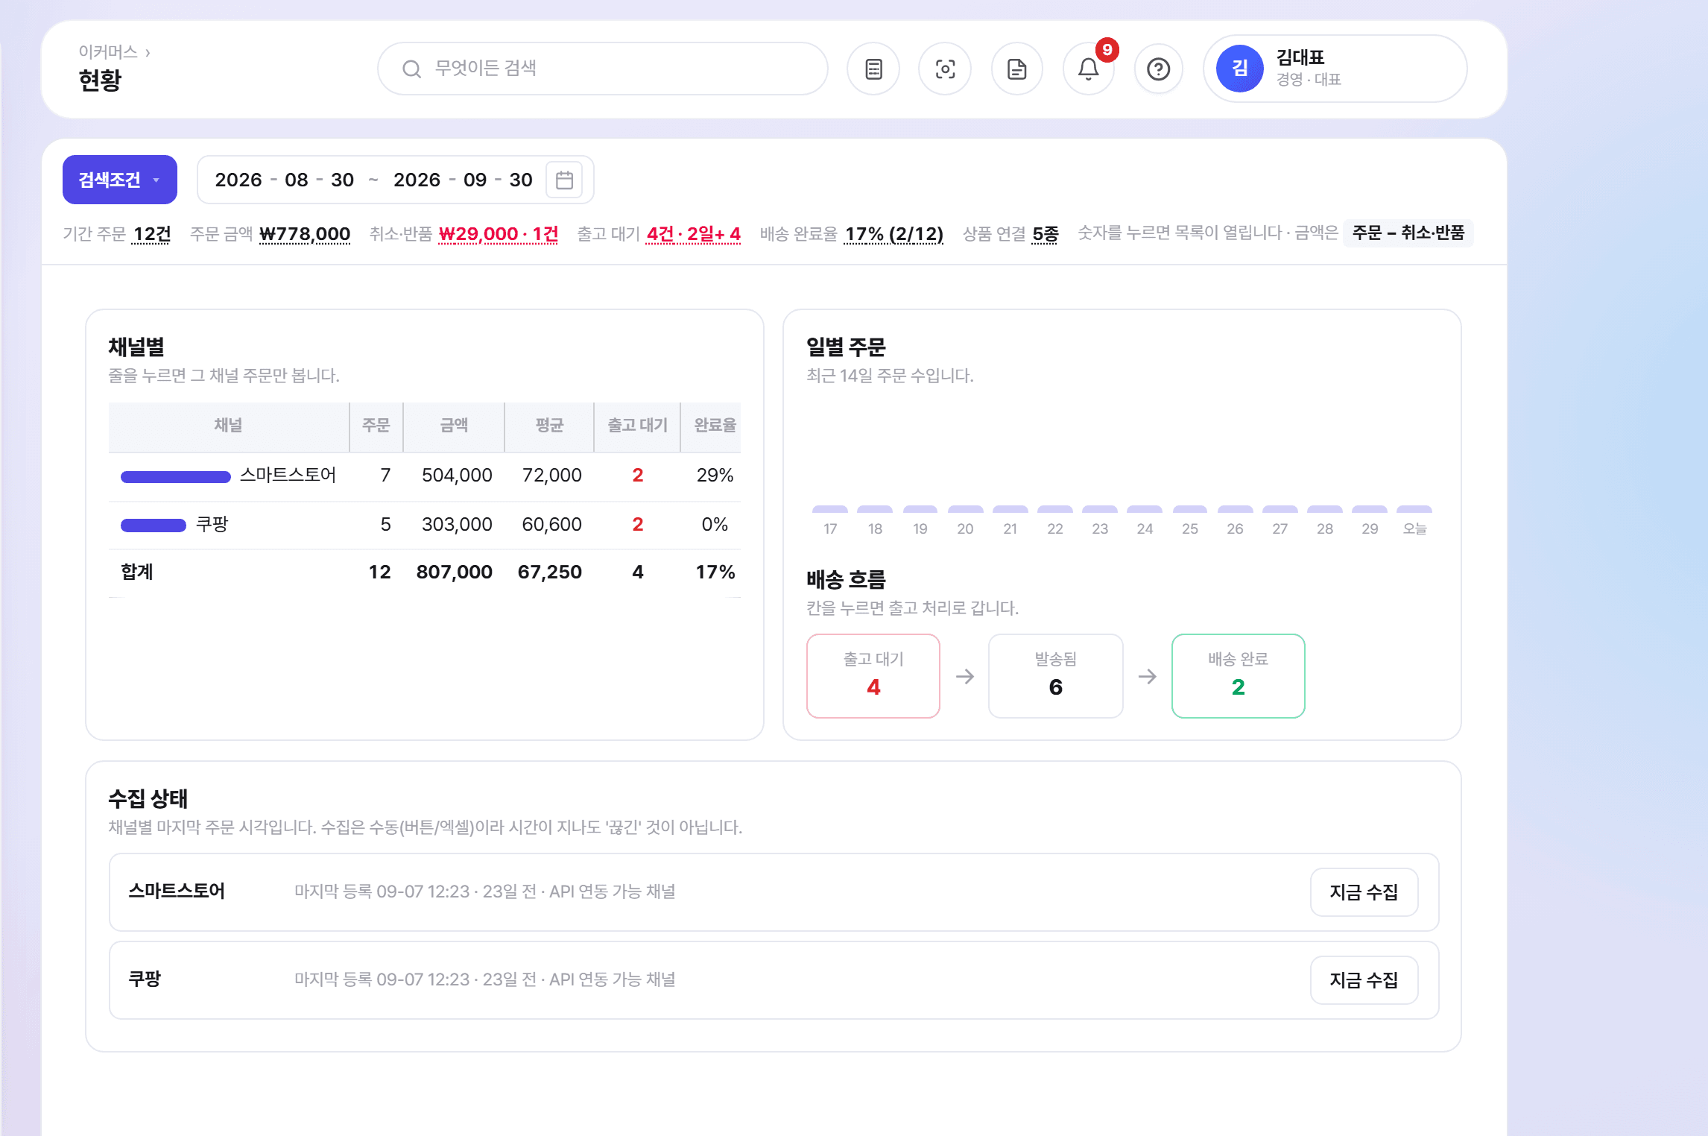The width and height of the screenshot is (1708, 1136).
Task: Click the 김 profile avatar
Action: point(1239,69)
